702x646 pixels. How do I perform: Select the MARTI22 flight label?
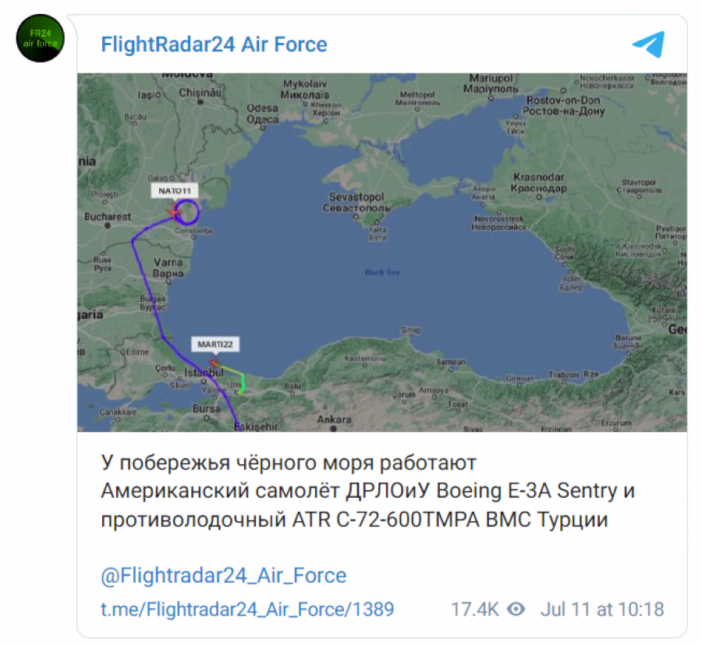point(214,343)
